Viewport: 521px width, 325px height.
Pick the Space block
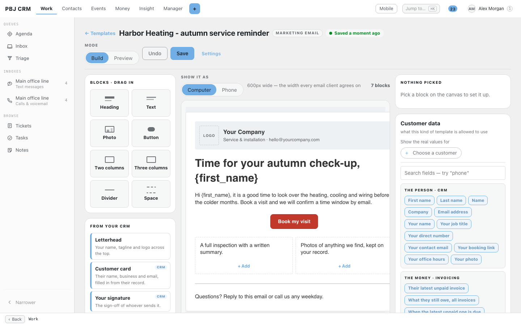tap(151, 194)
